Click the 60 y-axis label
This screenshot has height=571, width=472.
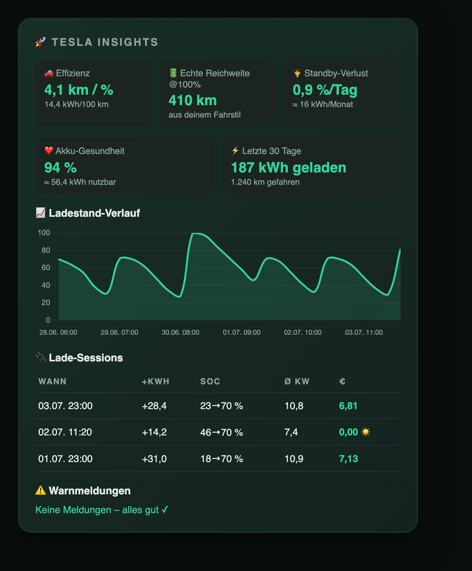46,268
